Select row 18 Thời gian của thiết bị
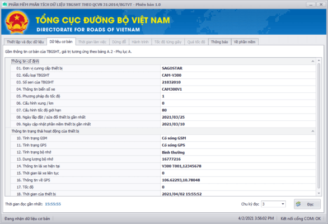Viewport: 328px width, 224px height. (163, 193)
